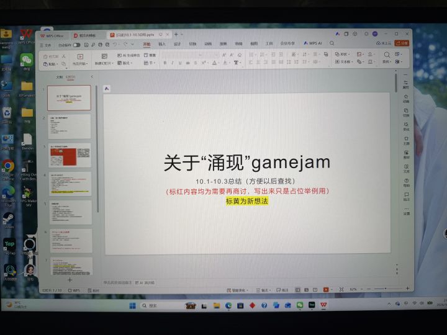Image resolution: width=447 pixels, height=335 pixels.
Task: Click the 未上云 cloud button
Action: 384,43
